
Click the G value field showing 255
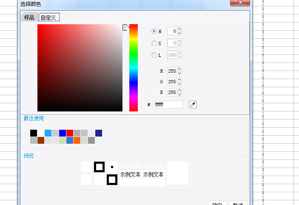[172, 82]
